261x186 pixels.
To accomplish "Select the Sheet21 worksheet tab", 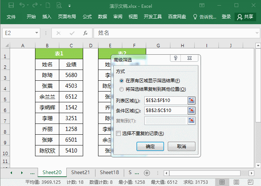I will point(81,172).
